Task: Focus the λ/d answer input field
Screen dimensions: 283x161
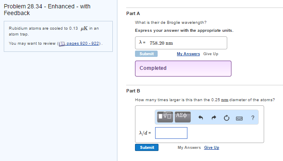Action: click(171, 133)
